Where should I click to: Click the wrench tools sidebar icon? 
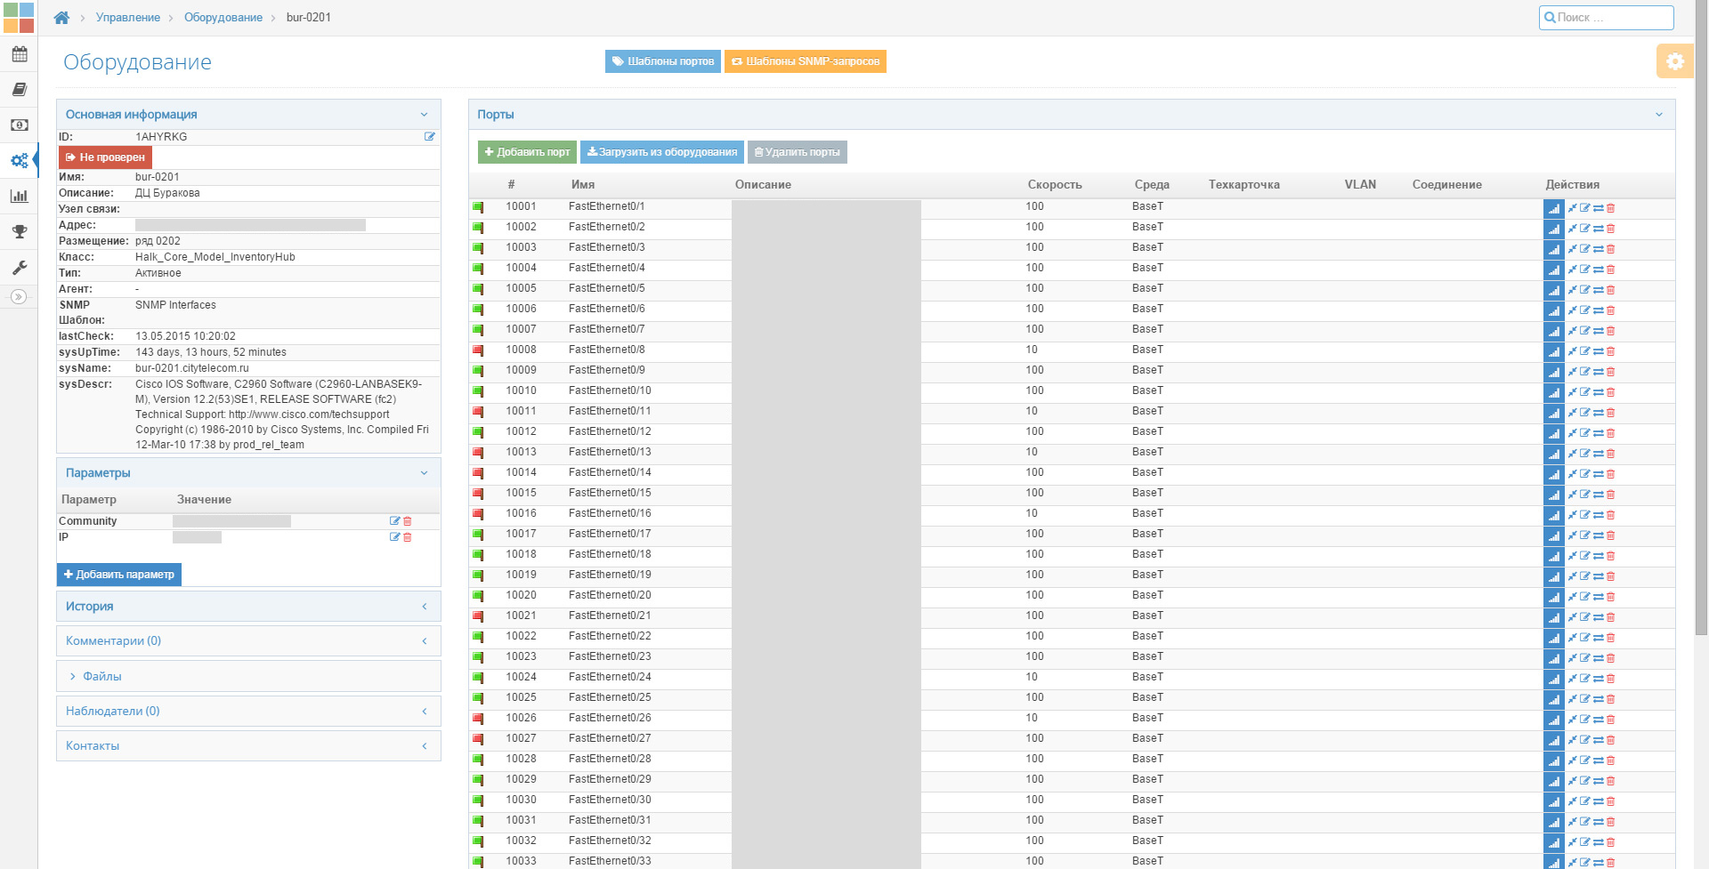click(x=19, y=268)
